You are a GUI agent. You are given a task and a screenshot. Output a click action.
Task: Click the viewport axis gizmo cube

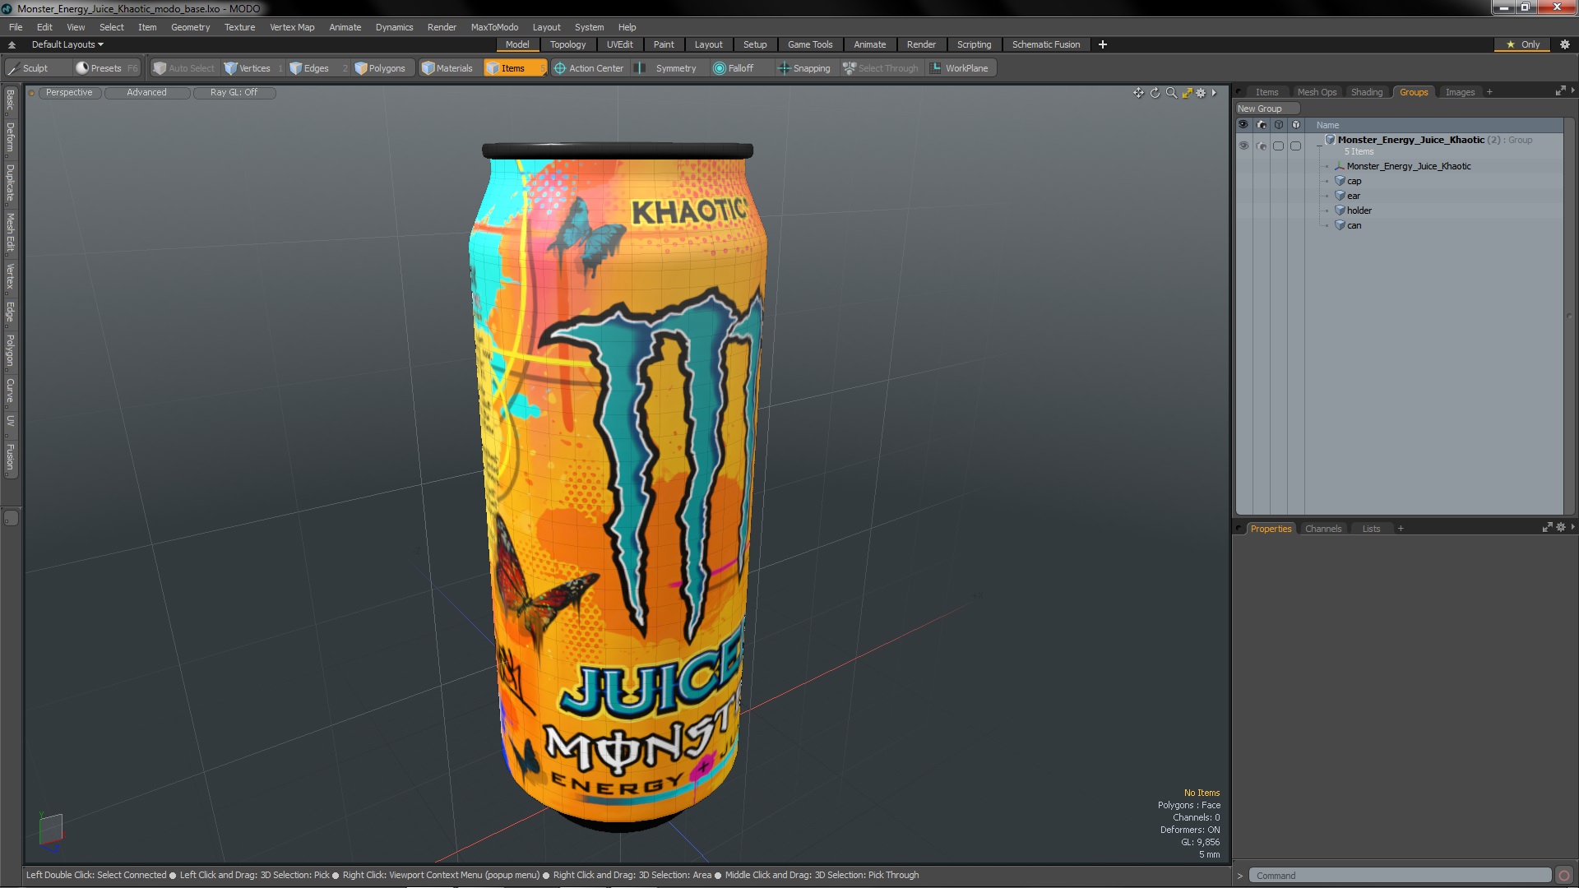pyautogui.click(x=51, y=829)
